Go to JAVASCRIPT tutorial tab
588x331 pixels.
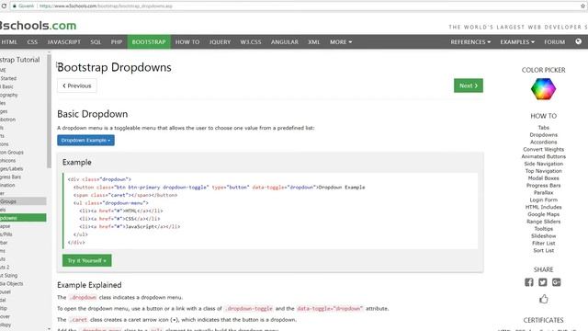(63, 42)
